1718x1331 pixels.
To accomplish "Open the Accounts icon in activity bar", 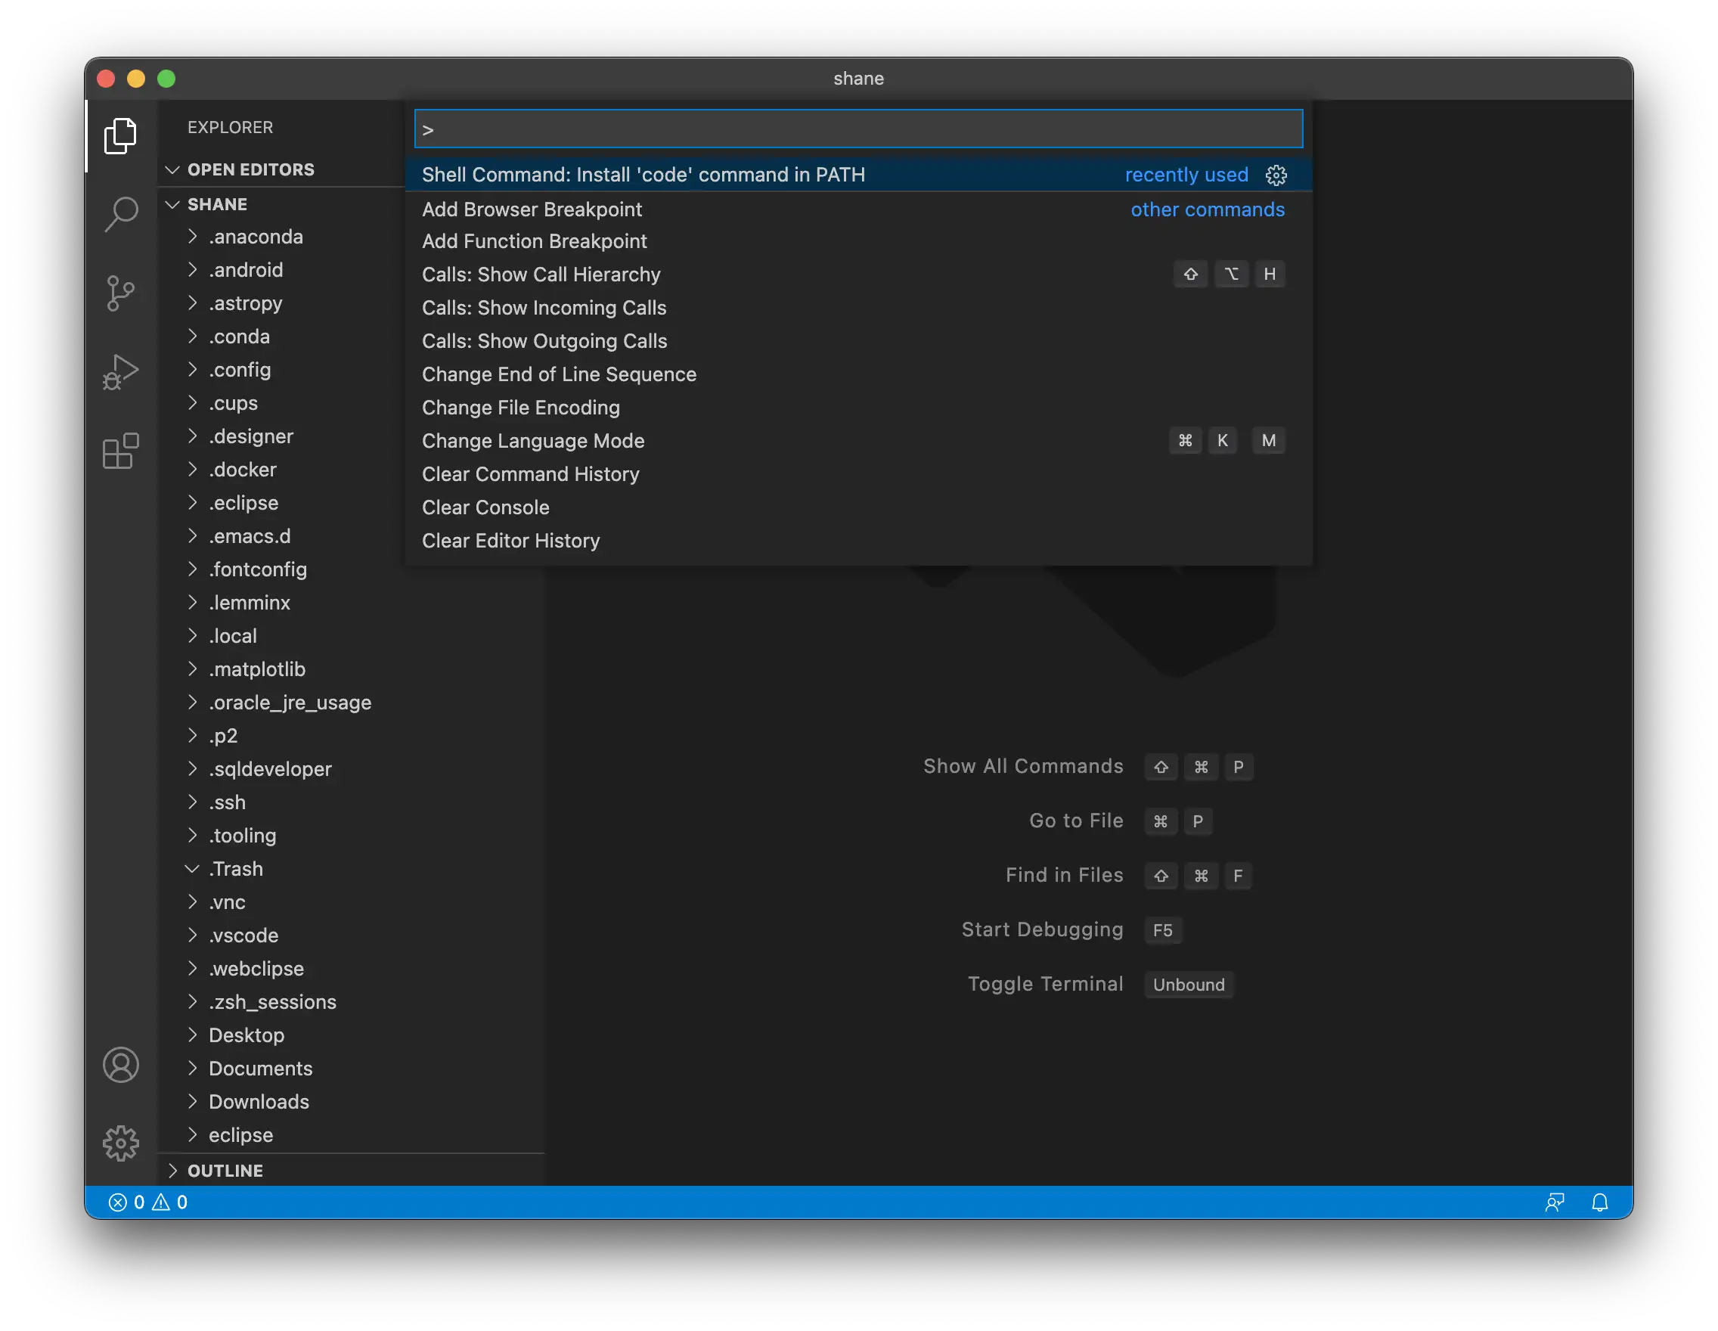I will [120, 1064].
